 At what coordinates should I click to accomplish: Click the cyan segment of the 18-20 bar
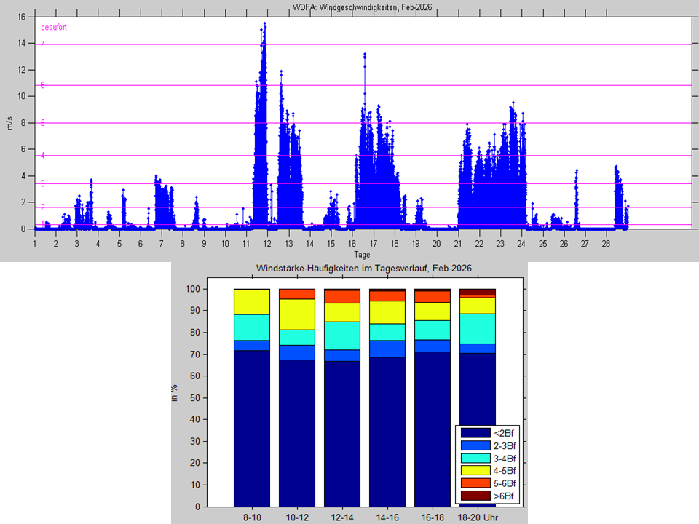(x=478, y=328)
